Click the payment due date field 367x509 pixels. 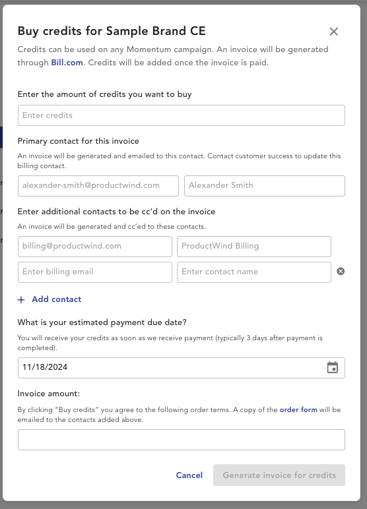pos(182,368)
